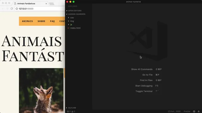
Task: Click the site info icon in address bar
Action: click(17, 8)
